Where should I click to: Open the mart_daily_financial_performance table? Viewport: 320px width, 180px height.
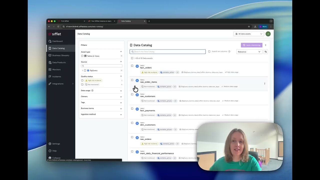(x=157, y=153)
